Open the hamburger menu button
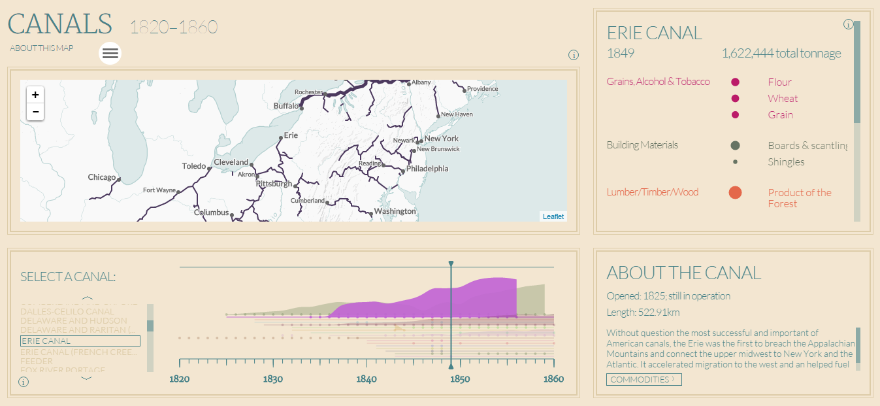The height and width of the screenshot is (406, 880). click(x=110, y=53)
